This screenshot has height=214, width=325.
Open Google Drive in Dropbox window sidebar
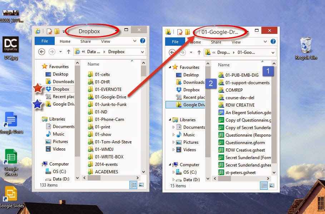(x=60, y=104)
